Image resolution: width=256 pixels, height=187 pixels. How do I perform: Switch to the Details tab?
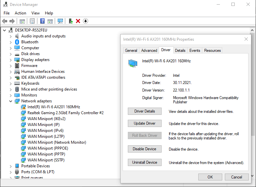tap(180, 51)
